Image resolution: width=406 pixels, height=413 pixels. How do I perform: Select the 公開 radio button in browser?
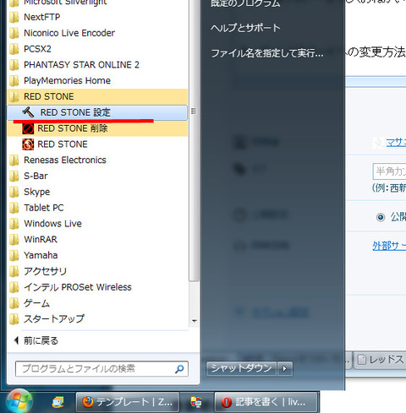381,217
